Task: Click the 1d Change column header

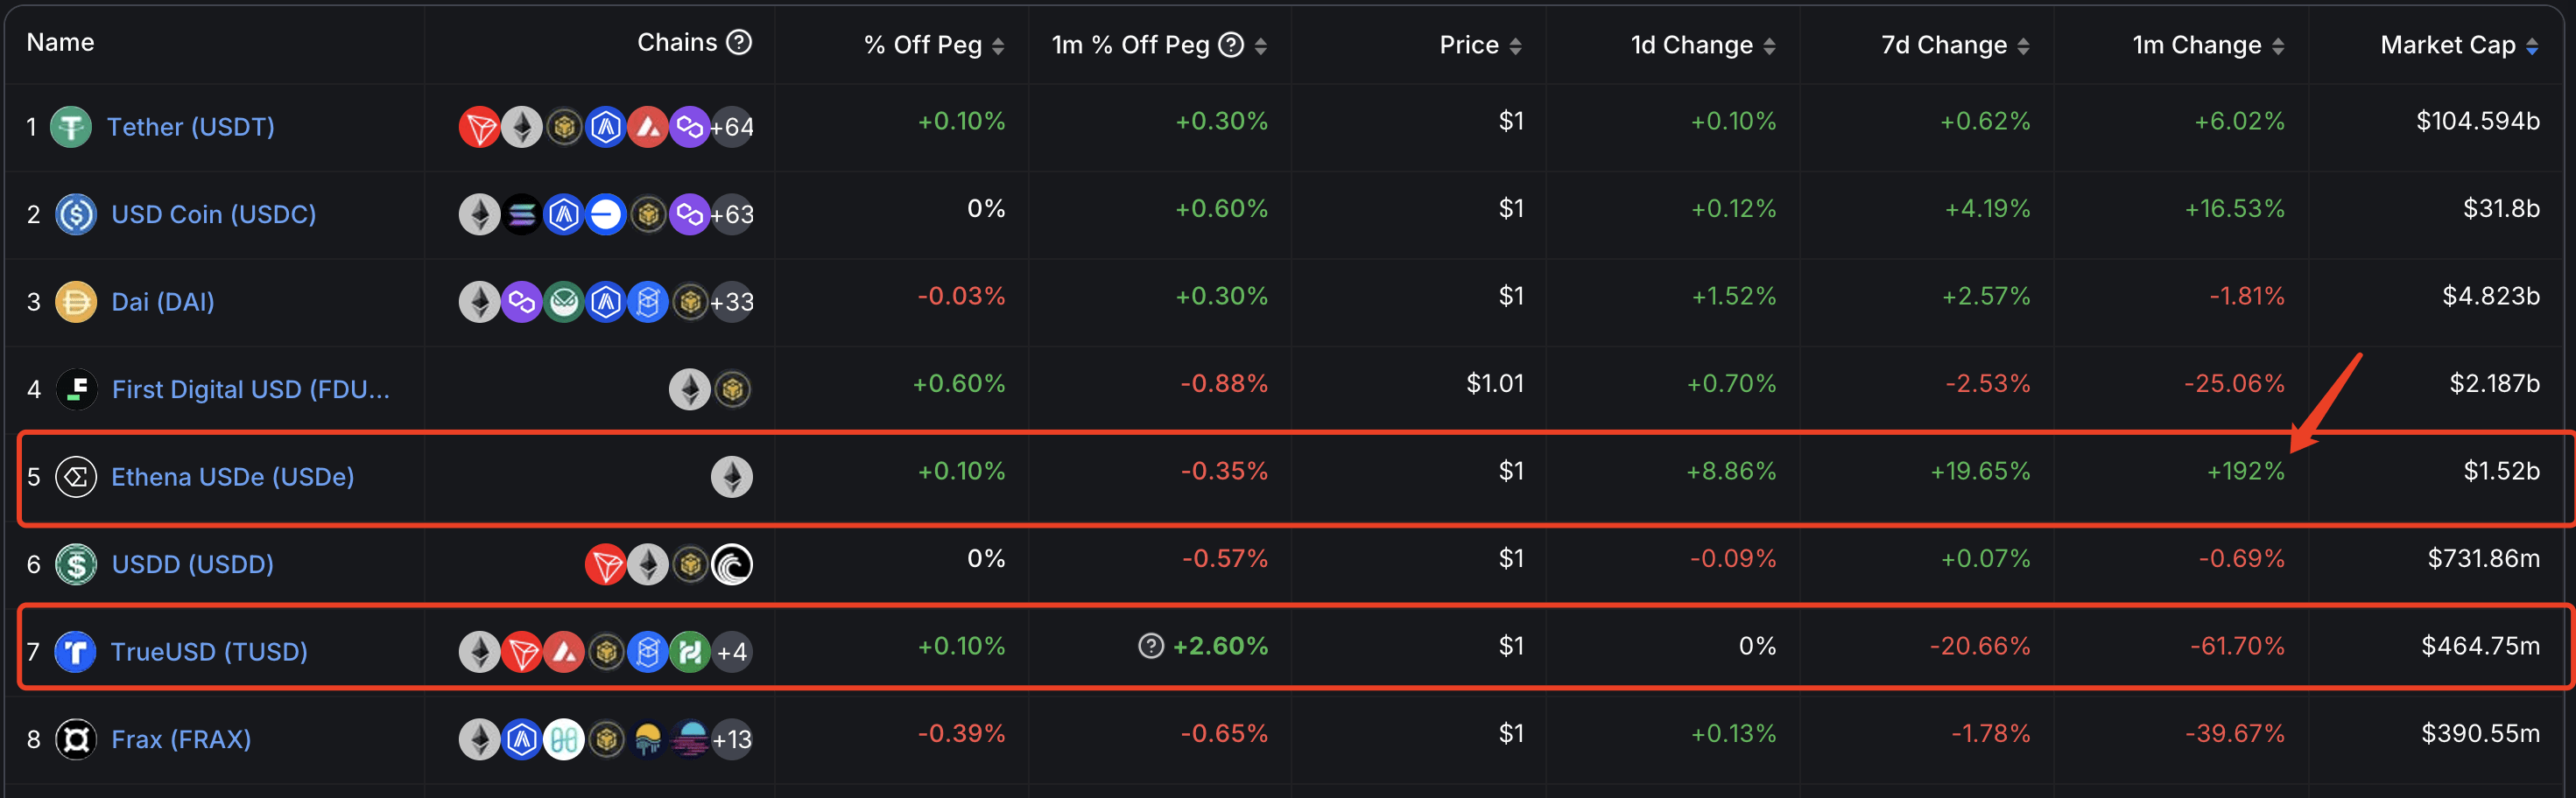Action: point(1692,45)
